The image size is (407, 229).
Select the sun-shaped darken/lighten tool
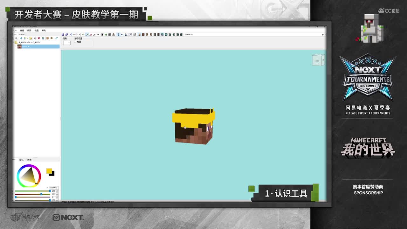[102, 35]
